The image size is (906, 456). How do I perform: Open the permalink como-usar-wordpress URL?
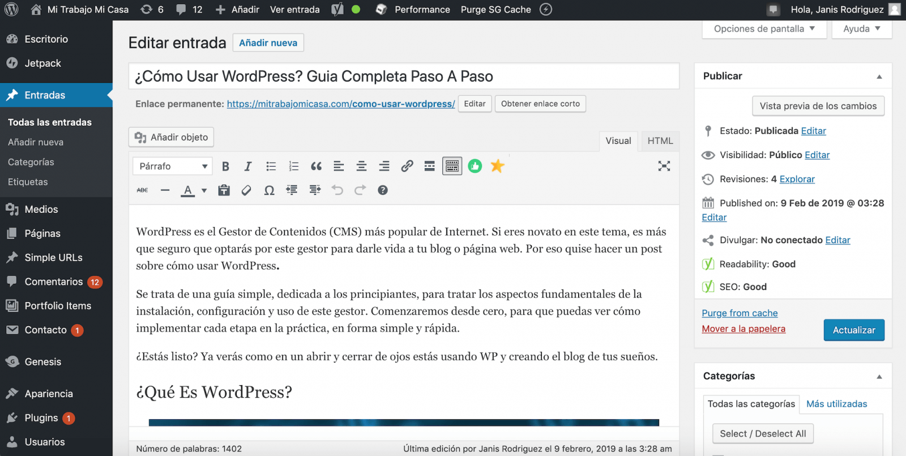coord(341,104)
